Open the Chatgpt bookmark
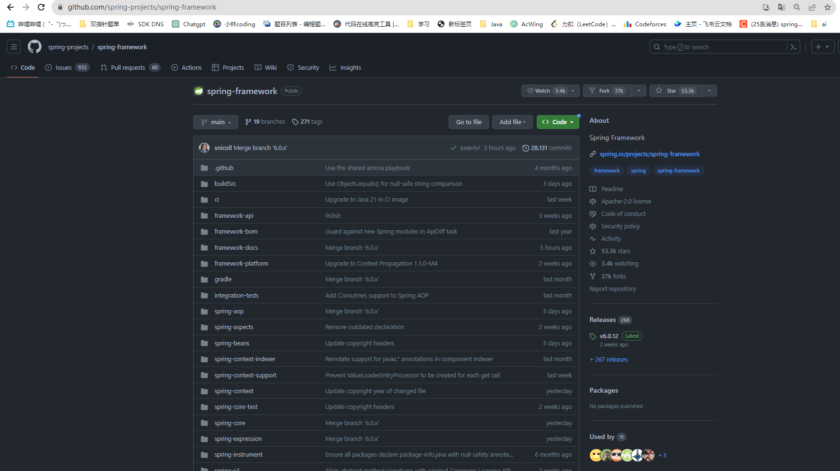The image size is (840, 471). coord(189,24)
